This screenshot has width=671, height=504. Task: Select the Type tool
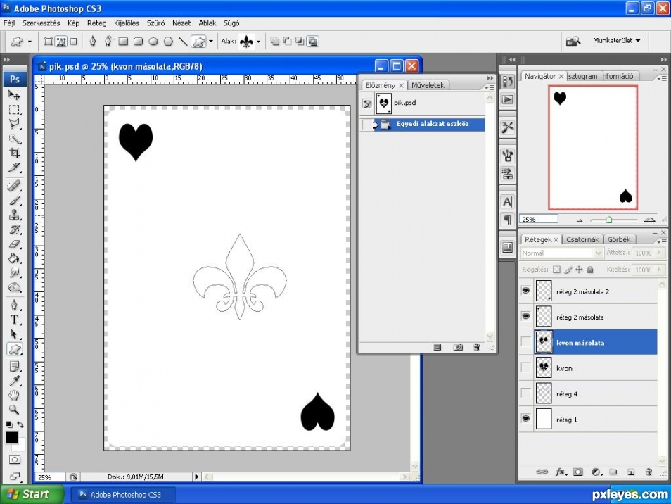point(14,320)
